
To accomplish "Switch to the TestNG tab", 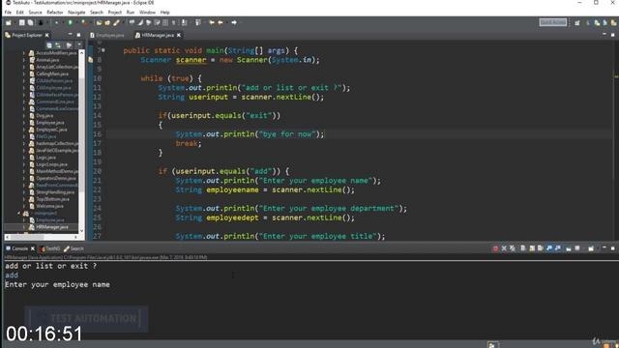I will [49, 248].
